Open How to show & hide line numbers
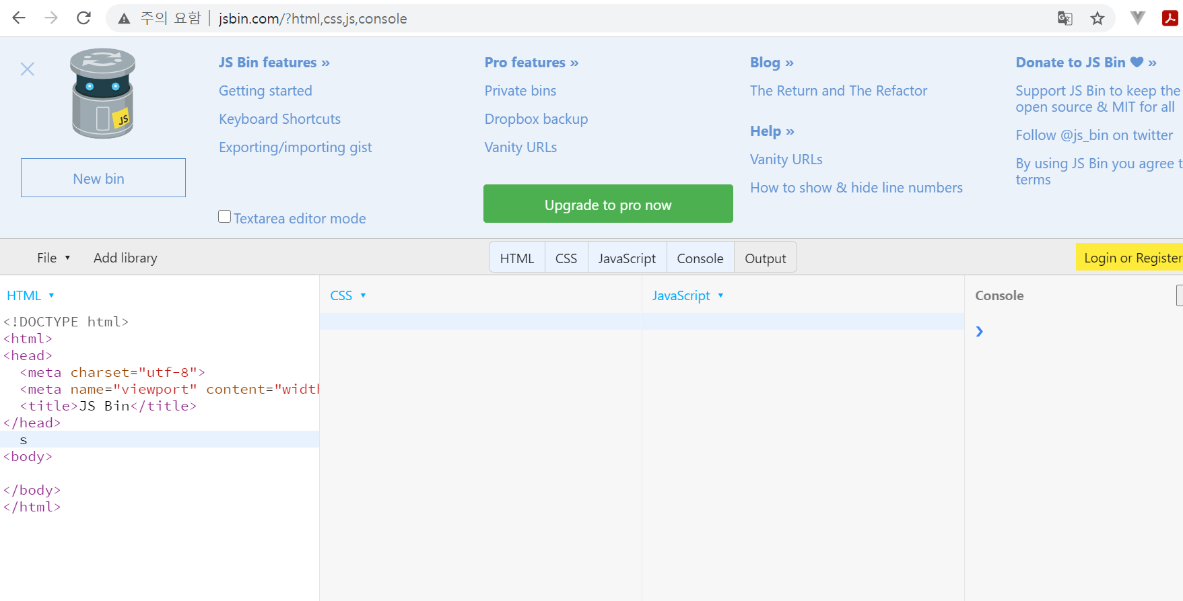This screenshot has width=1183, height=601. click(856, 188)
